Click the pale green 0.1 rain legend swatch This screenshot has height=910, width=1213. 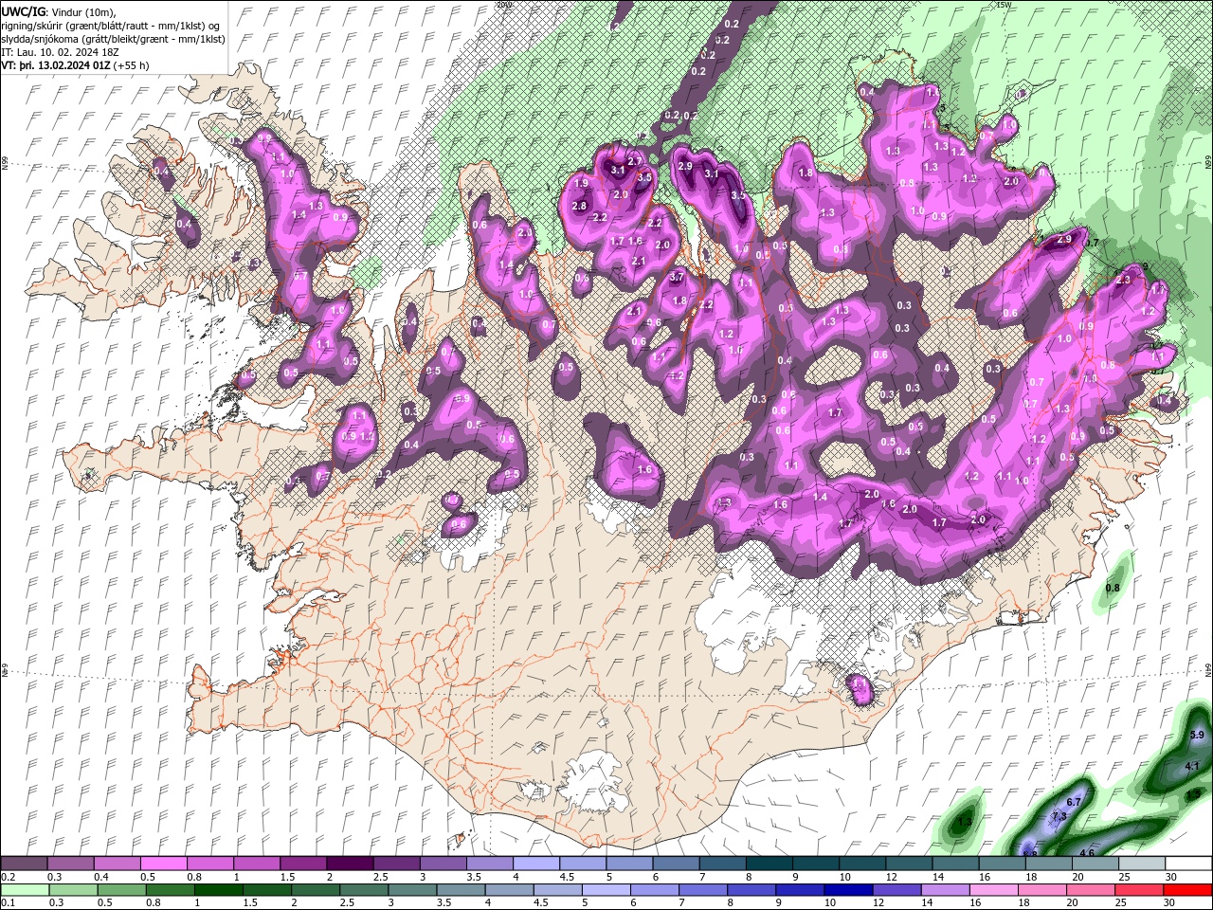pos(24,889)
